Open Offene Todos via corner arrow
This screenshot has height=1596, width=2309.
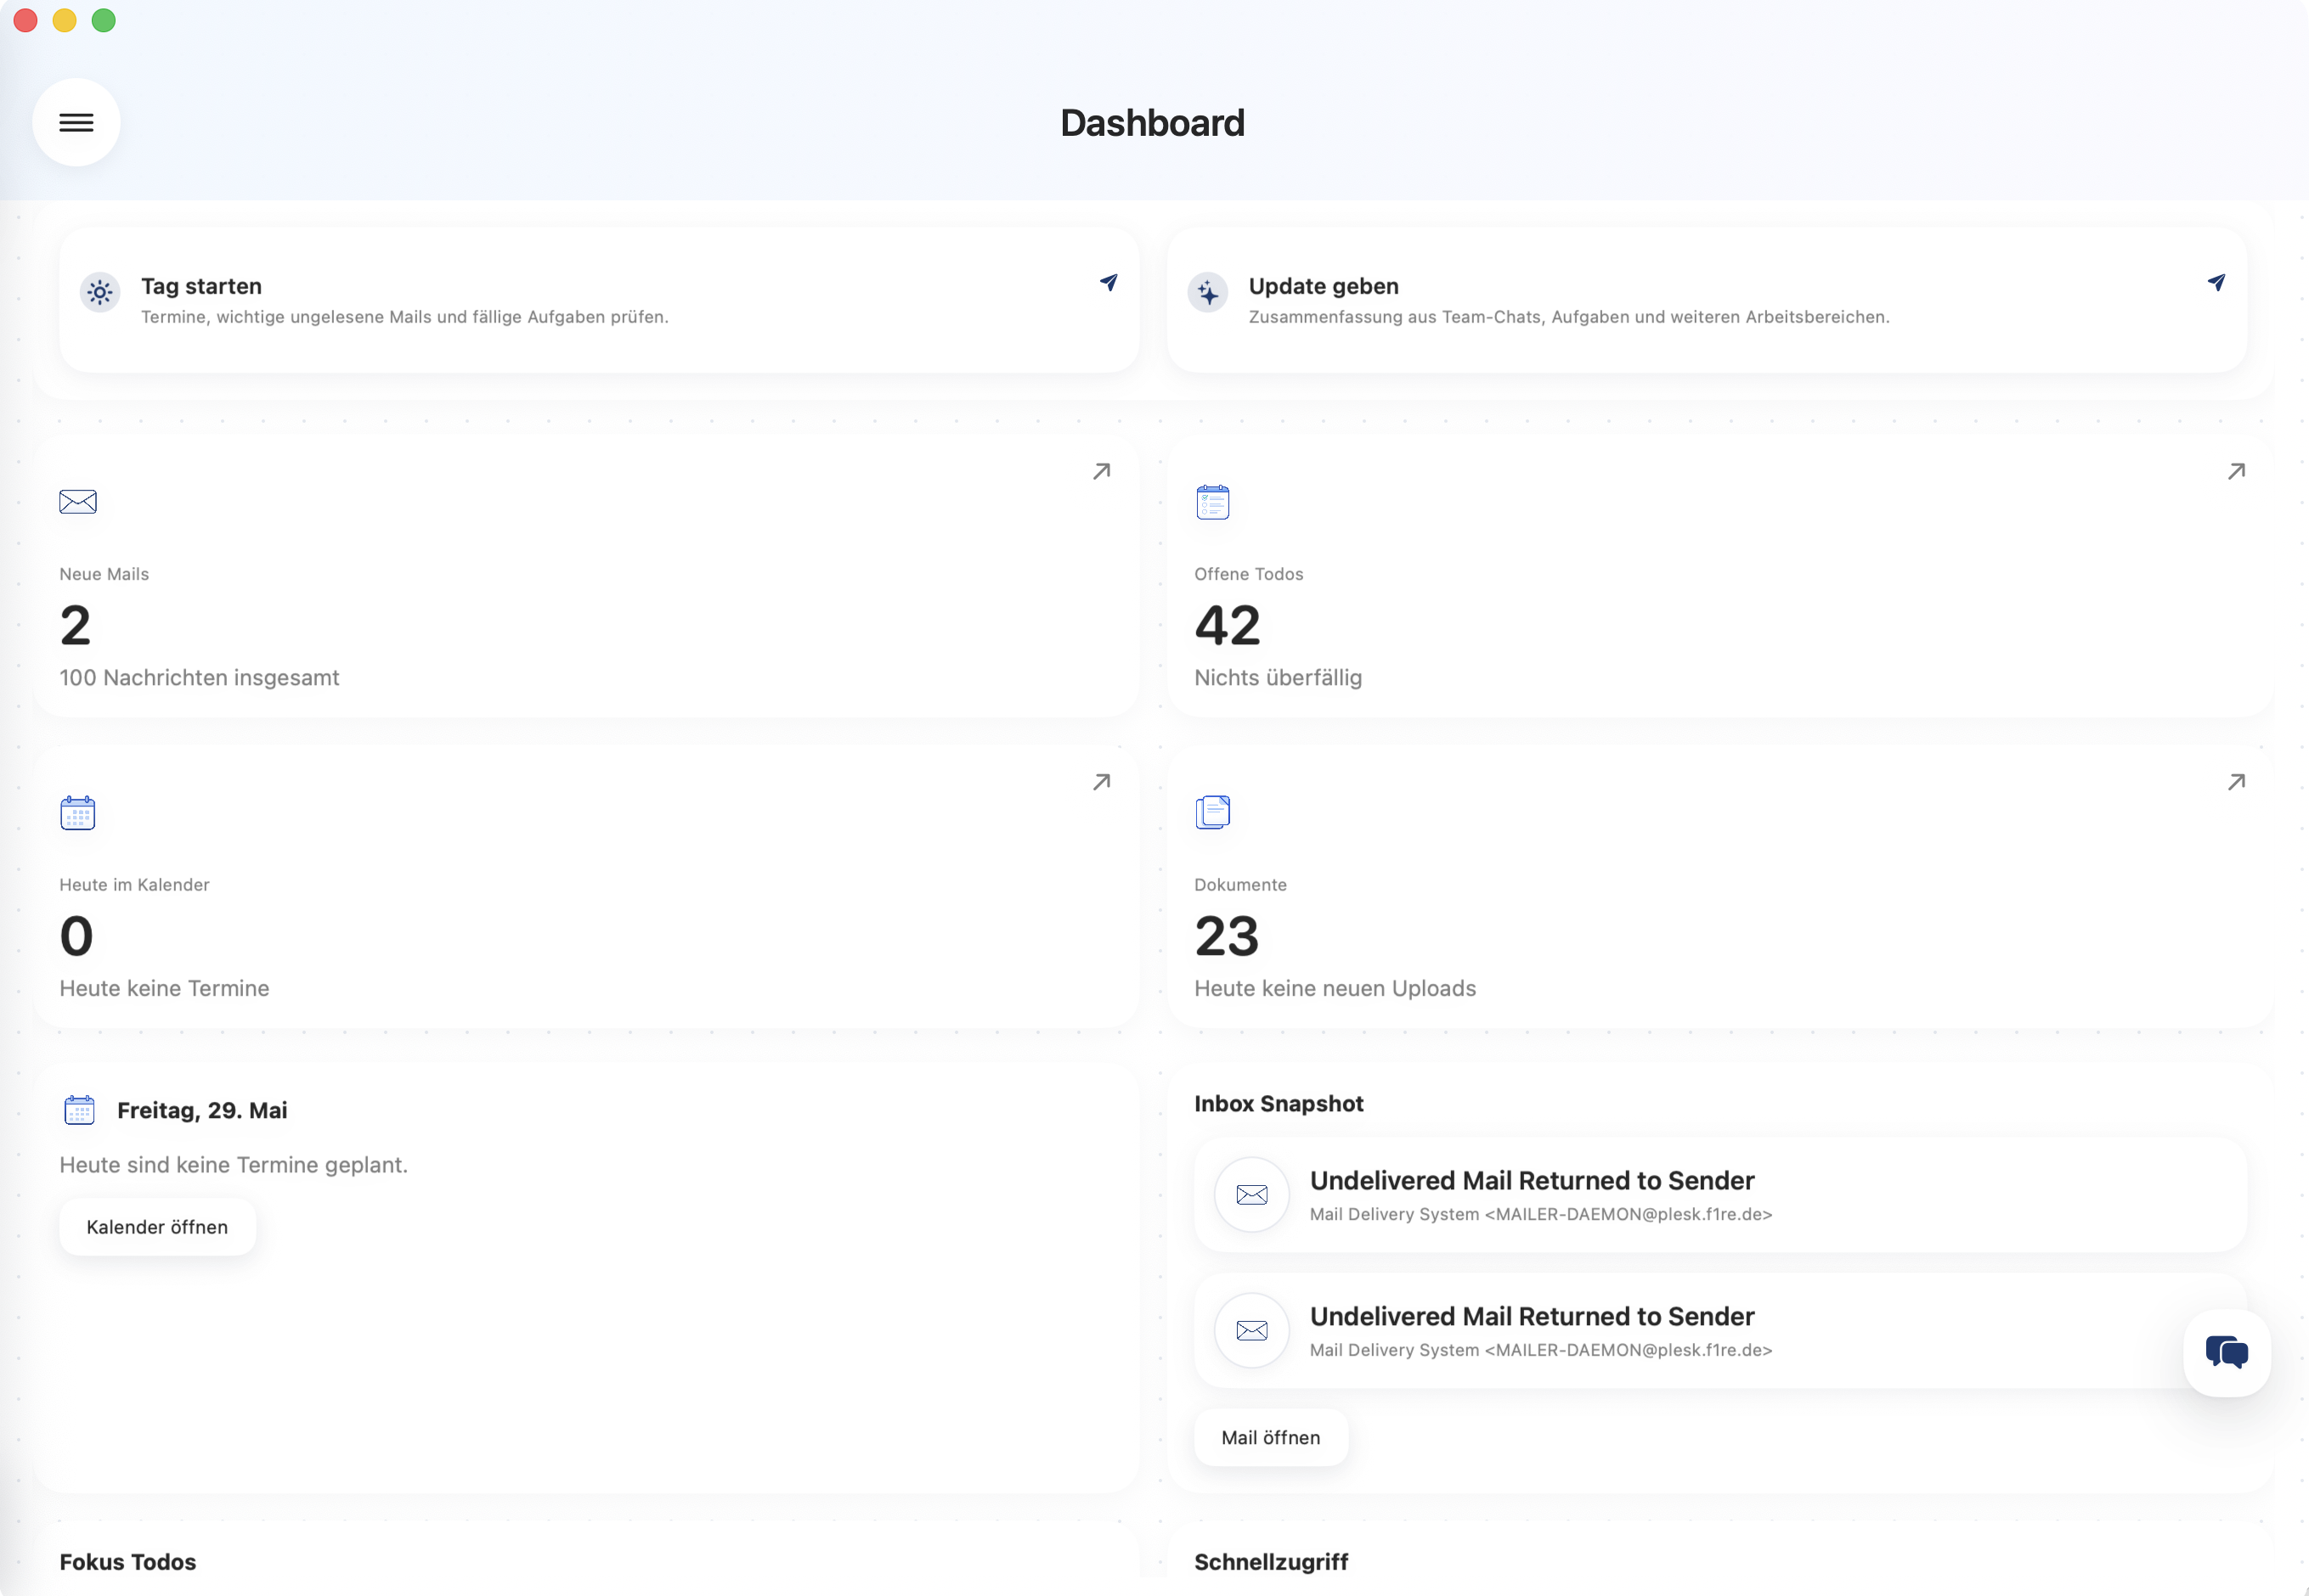click(2236, 471)
